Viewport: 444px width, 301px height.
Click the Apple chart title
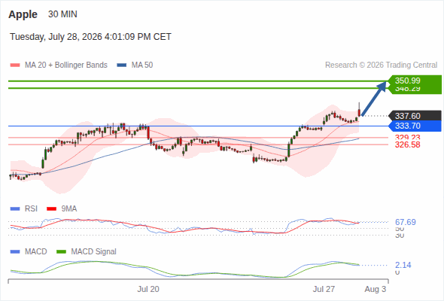pos(23,14)
